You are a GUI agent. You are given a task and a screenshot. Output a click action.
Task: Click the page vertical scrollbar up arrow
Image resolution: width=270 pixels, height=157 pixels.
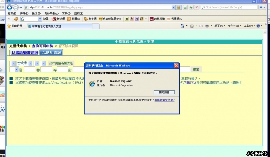[265, 32]
